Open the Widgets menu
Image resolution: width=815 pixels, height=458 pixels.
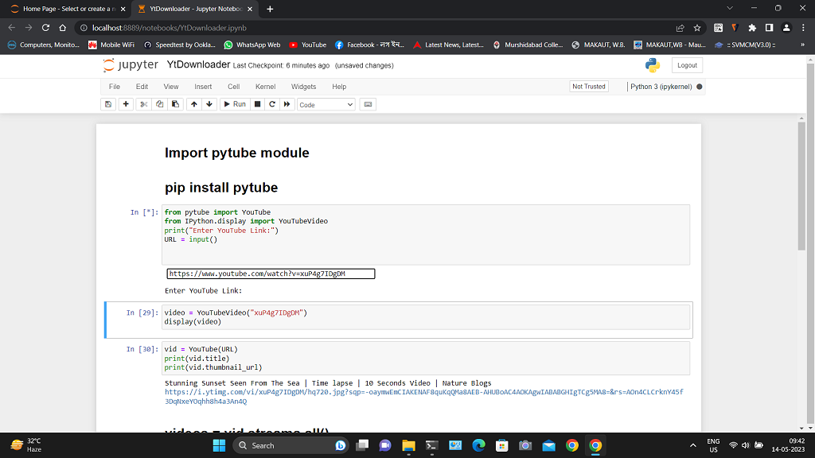tap(303, 87)
